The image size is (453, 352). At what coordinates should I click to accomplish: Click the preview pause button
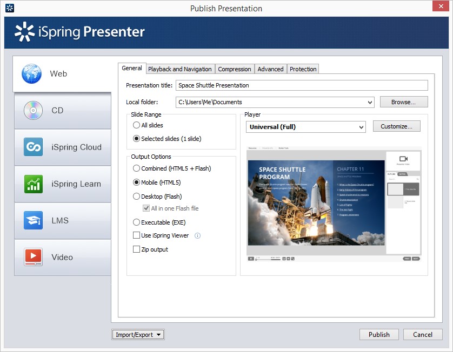251,259
